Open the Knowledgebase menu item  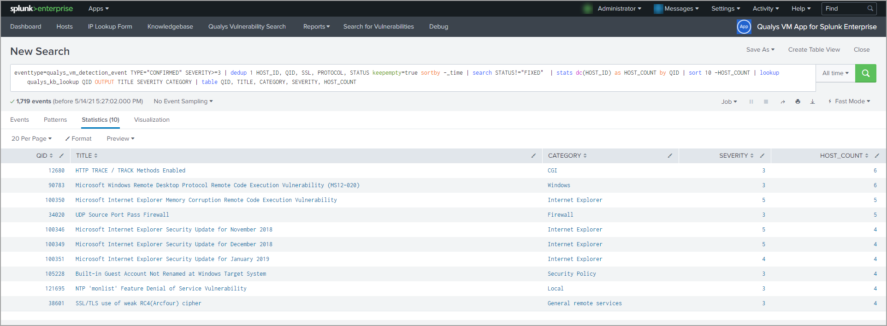(x=170, y=27)
